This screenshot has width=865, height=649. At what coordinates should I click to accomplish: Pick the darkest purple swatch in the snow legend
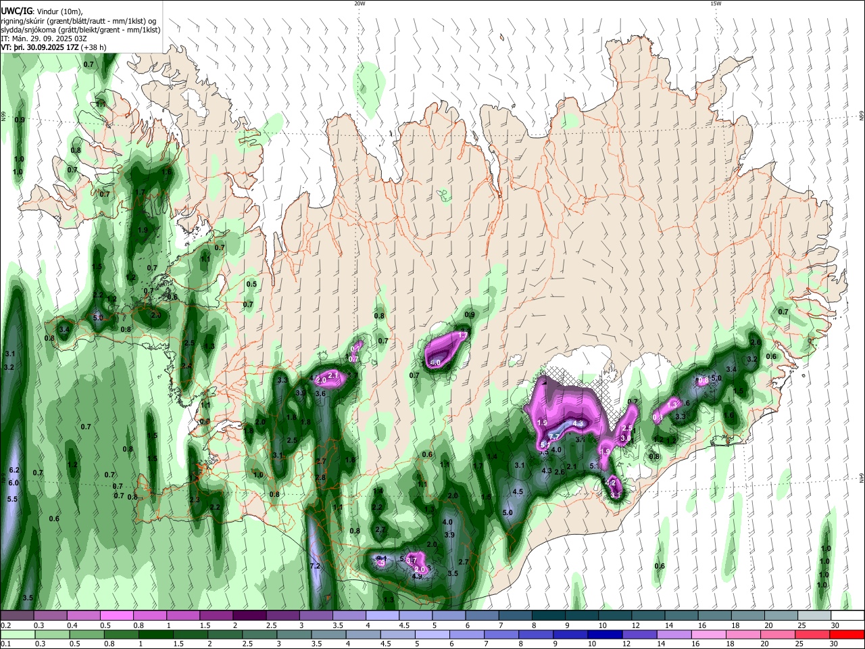point(249,616)
